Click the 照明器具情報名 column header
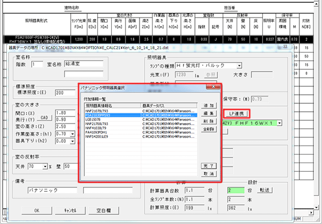This screenshot has height=224, width=322. point(113,106)
